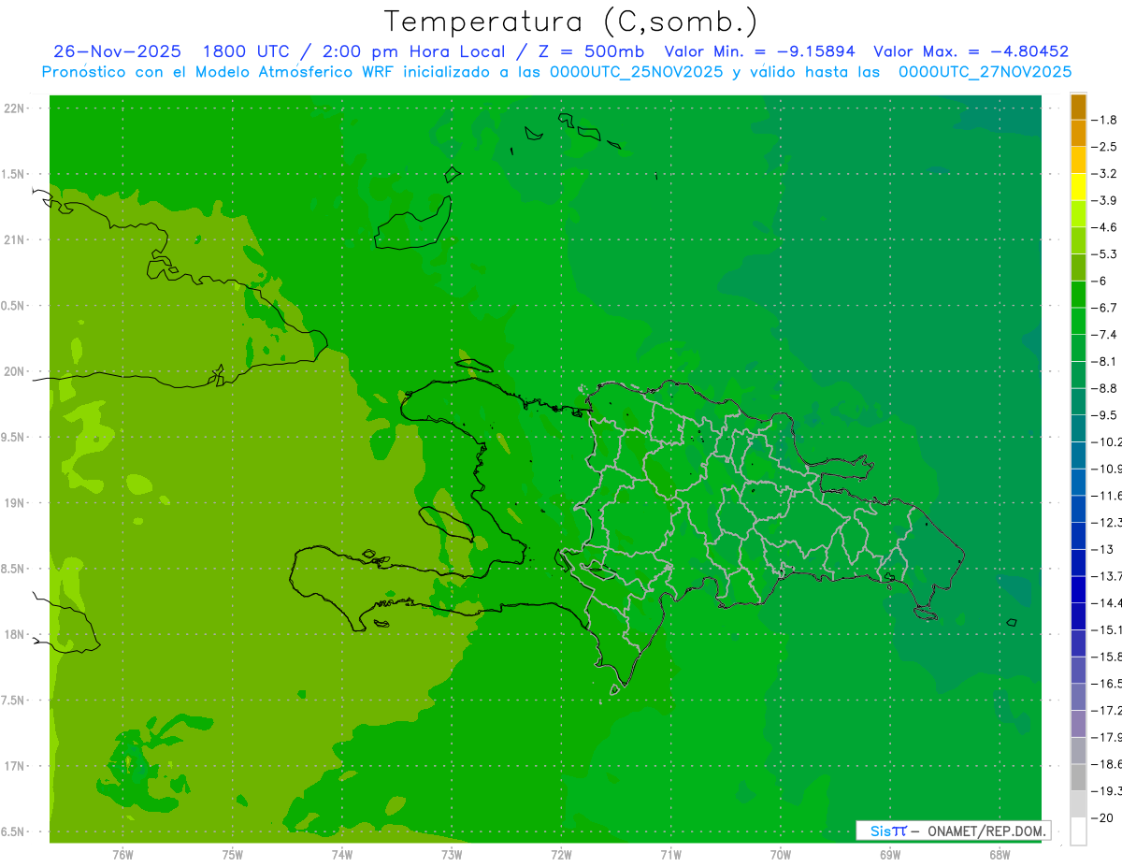Click the '74W' longitude label
The image size is (1122, 867).
(x=341, y=855)
